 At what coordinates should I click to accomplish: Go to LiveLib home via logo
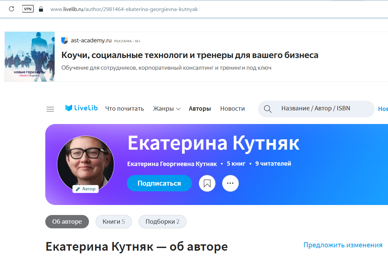click(x=81, y=108)
